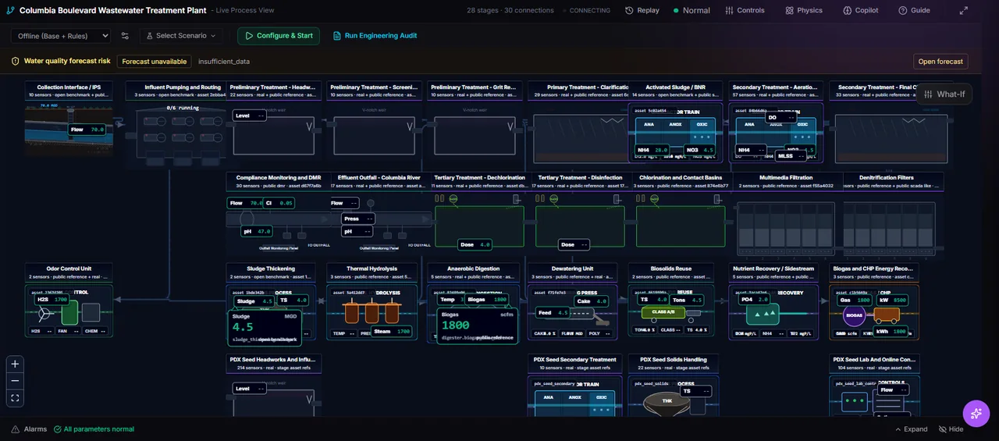Image resolution: width=999 pixels, height=441 pixels.
Task: Click the Water quality forecast risk warning icon
Action: tap(15, 61)
